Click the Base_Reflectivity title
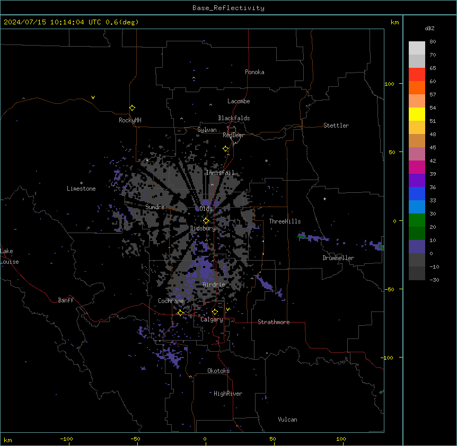Screen dimensions: 457x446 [x=228, y=8]
